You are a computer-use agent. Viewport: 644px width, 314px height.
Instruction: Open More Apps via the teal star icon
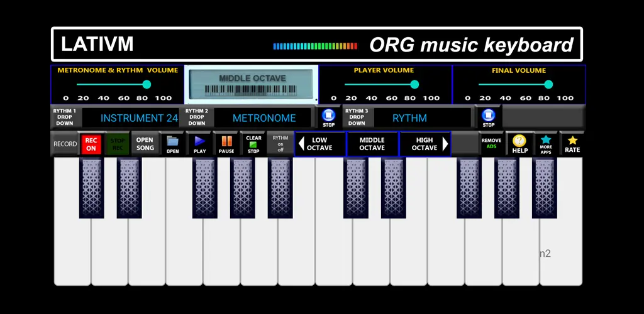pyautogui.click(x=546, y=144)
